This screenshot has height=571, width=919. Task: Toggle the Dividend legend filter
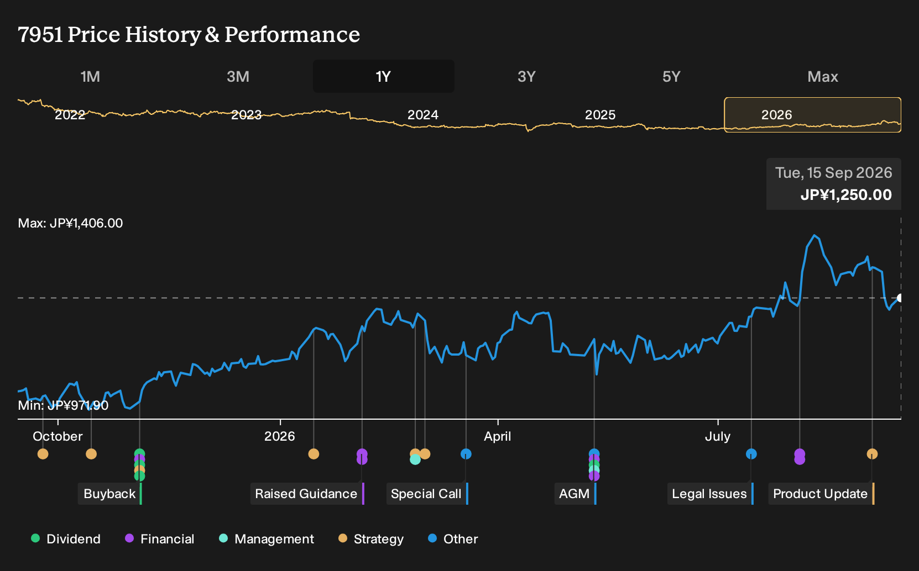coord(66,539)
